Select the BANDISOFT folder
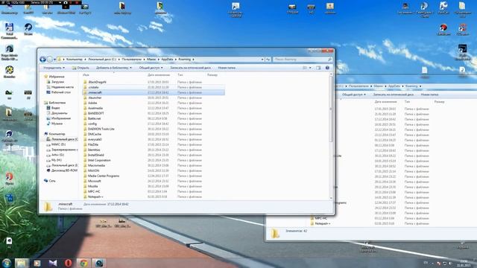The width and height of the screenshot is (477, 268). (x=96, y=113)
